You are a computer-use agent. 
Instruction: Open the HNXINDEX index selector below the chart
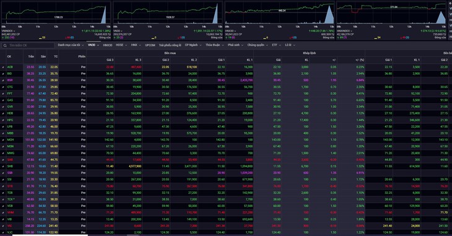point(344,31)
